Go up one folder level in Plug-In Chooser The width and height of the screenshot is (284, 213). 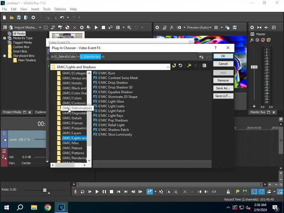tap(174, 65)
